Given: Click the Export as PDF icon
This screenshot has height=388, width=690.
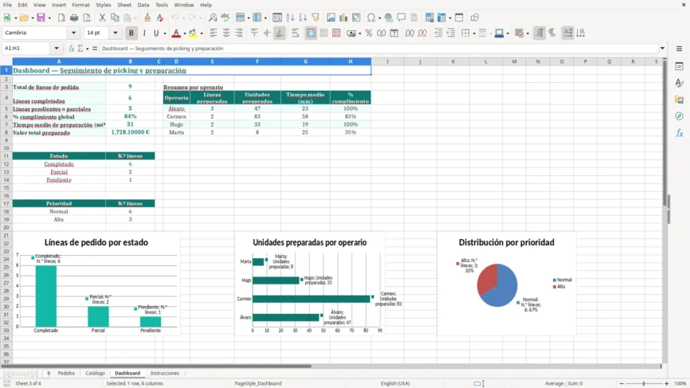Looking at the screenshot, I should pyautogui.click(x=61, y=18).
